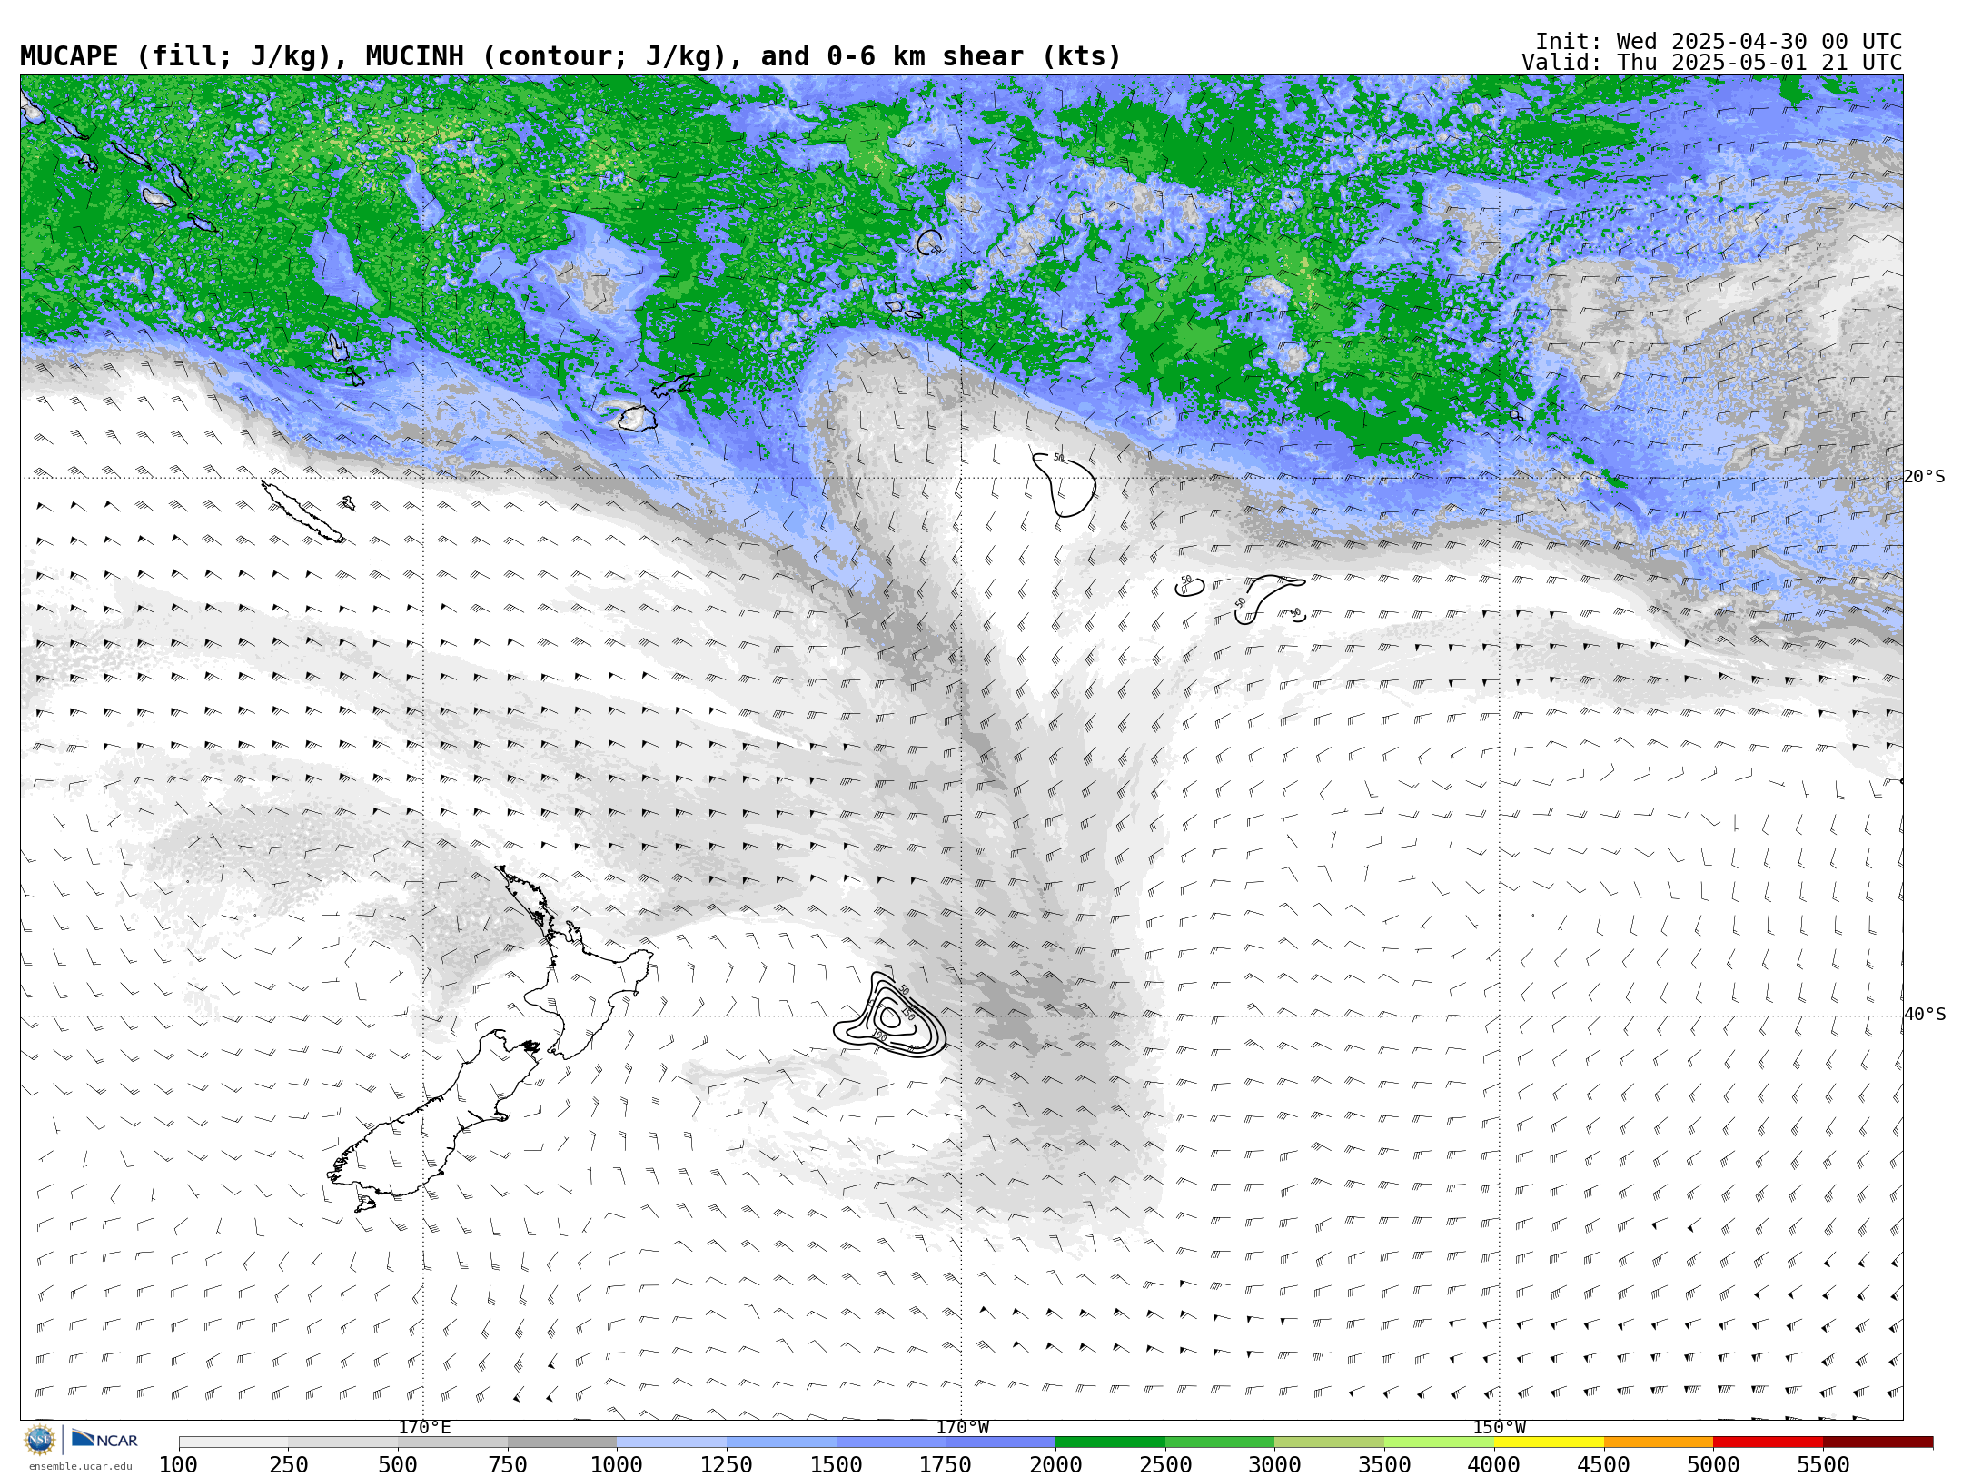This screenshot has width=1962, height=1477.
Task: Click the 20°S latitude label
Action: pos(1925,476)
